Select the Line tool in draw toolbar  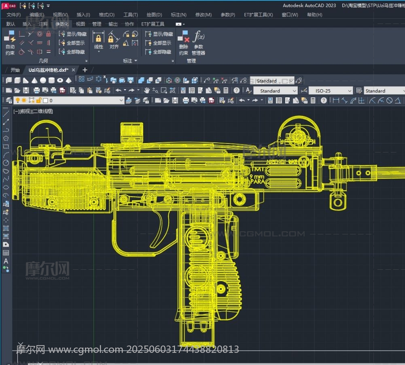pyautogui.click(x=6, y=114)
